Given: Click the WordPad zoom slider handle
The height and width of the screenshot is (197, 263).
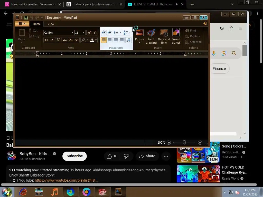Looking at the screenshot, I should point(184,142).
